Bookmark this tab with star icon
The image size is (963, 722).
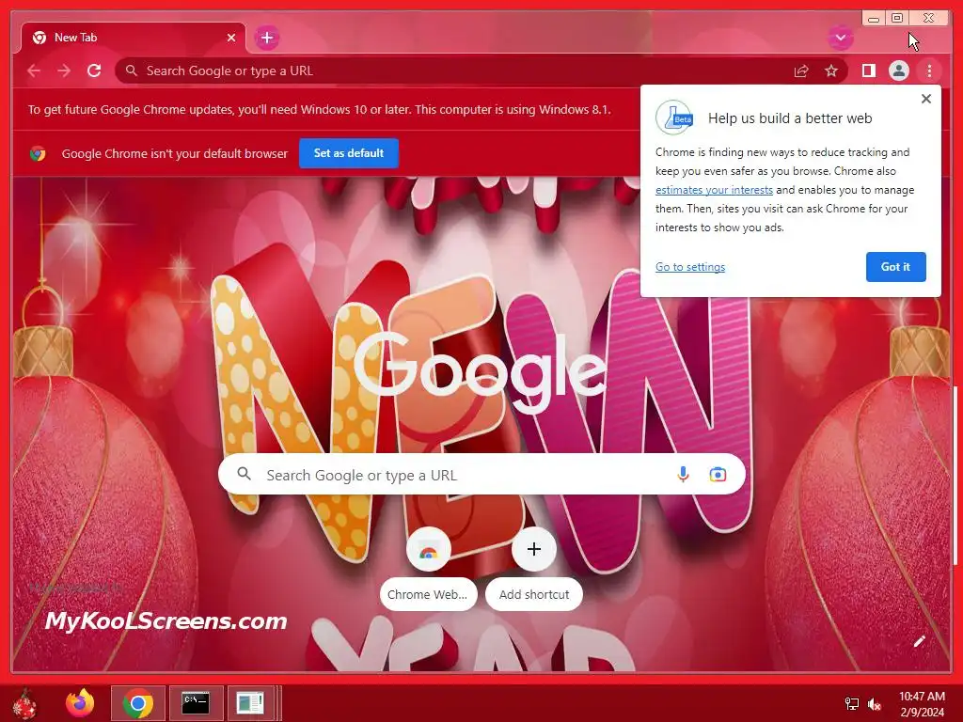coord(831,71)
